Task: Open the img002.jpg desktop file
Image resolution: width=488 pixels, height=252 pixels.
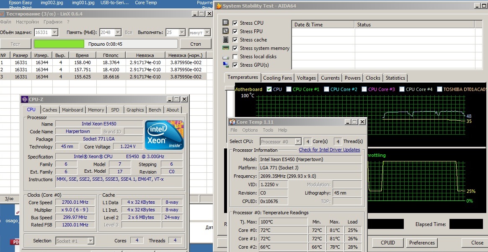Action: tap(52, 3)
